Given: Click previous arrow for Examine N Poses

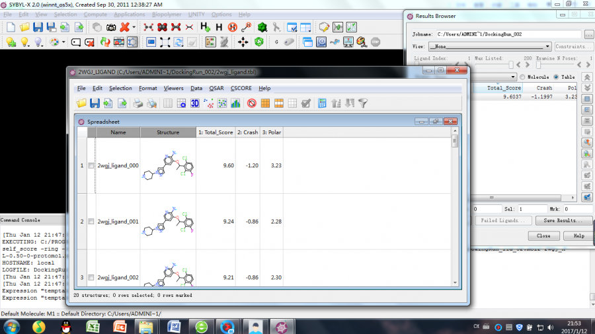Looking at the screenshot, I should 579,65.
